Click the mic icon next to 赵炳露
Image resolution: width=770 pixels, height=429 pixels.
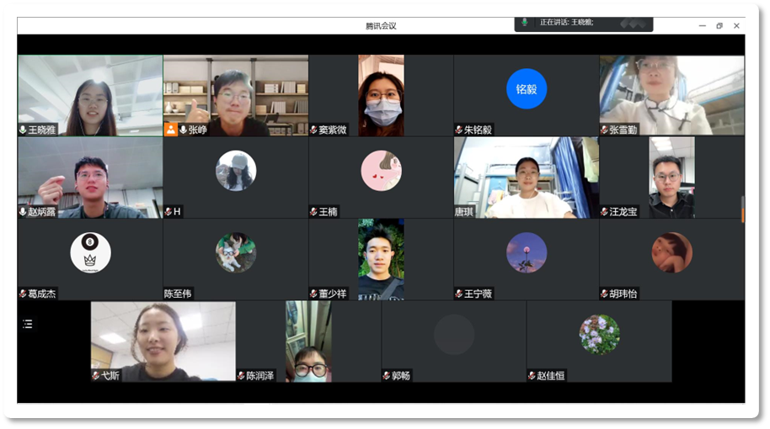(x=24, y=212)
